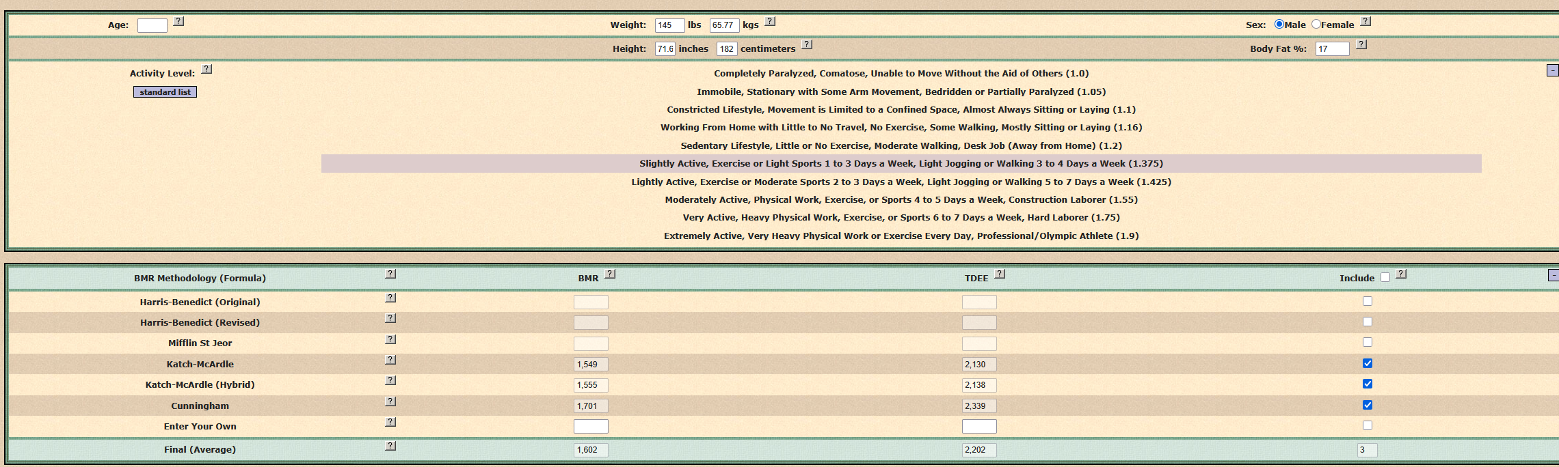Choose Lightly Active (1.425) activity level
The image size is (1559, 467).
click(x=901, y=182)
